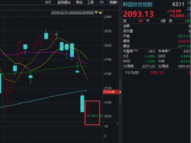This screenshot has height=143, width=191.
Task: Click the white arrow beside 2116.98
Action: click(x=120, y=92)
